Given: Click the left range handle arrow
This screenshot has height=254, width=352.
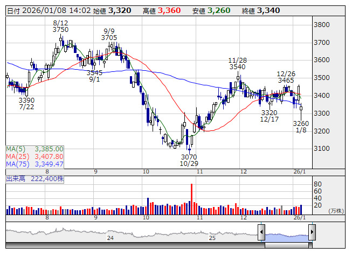Looking at the screenshot, I should [x=261, y=232].
